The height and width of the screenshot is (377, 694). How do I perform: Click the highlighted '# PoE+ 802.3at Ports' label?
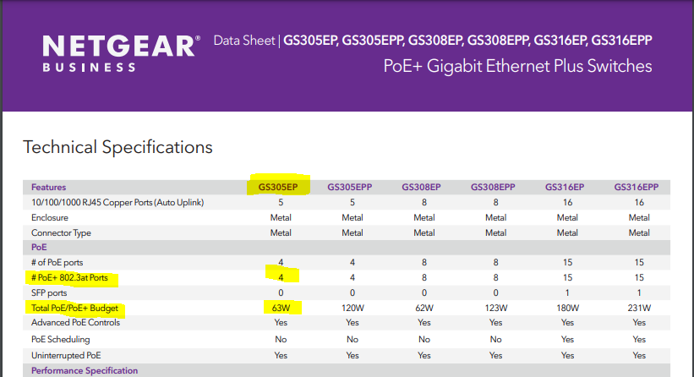[x=69, y=278]
